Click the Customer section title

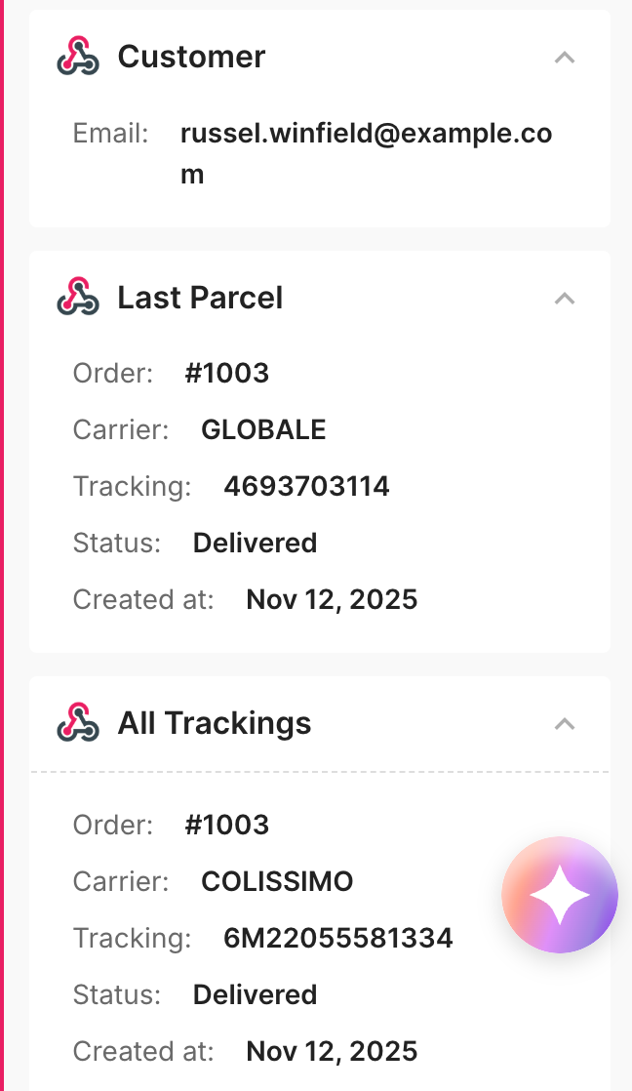coord(191,57)
